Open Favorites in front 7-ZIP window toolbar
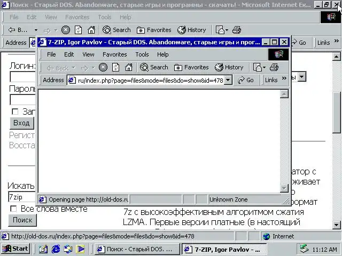The height and width of the screenshot is (256, 342). (x=191, y=67)
